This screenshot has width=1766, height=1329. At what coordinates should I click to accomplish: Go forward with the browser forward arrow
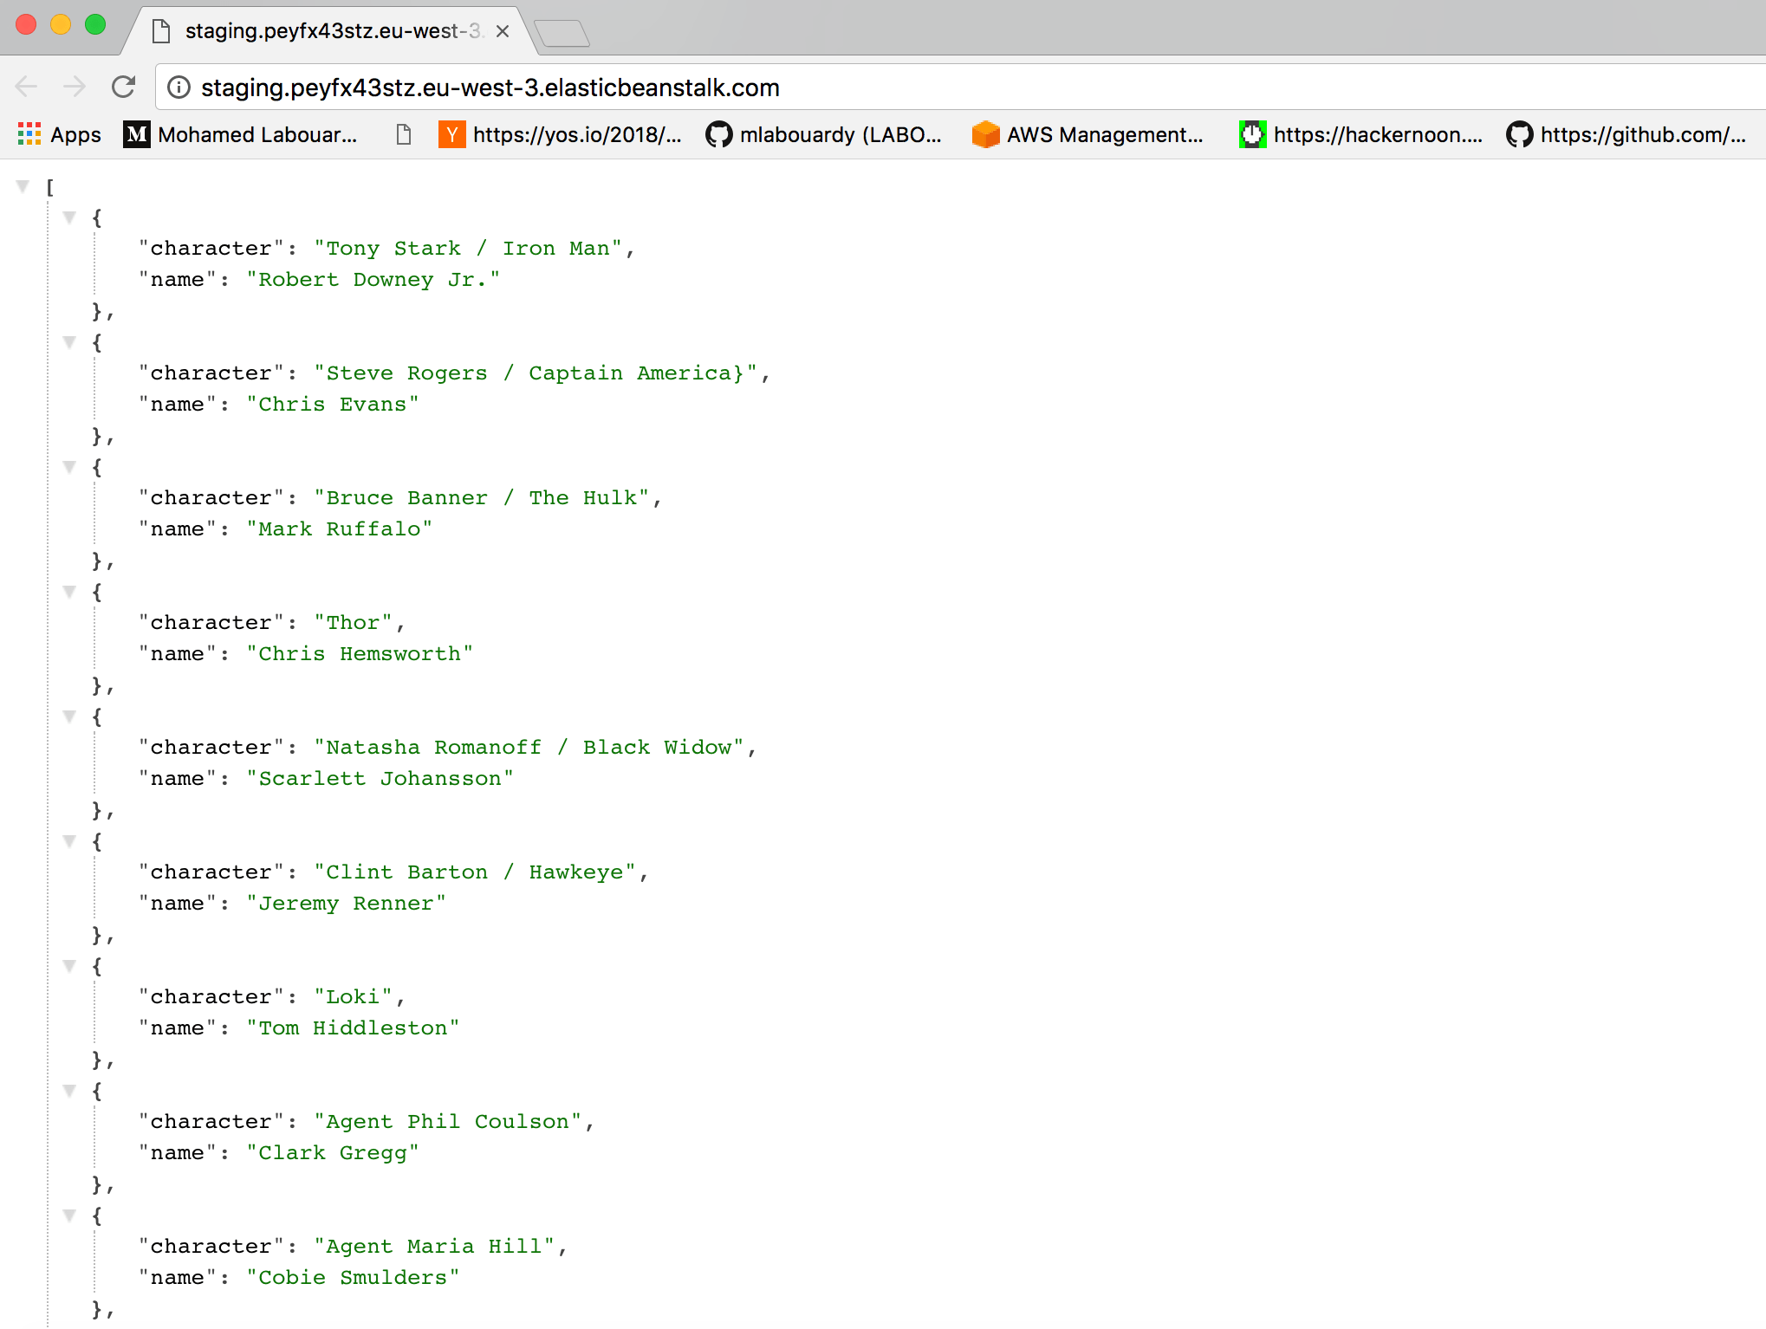75,87
